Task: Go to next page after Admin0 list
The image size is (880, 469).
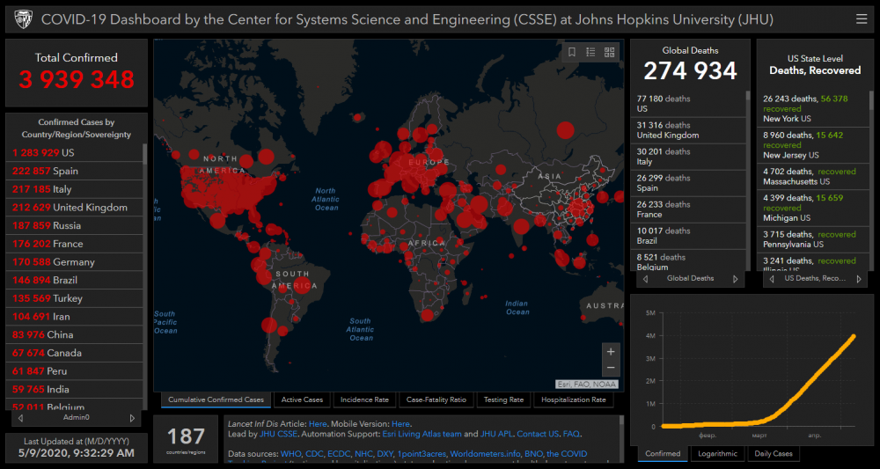Action: 133,418
